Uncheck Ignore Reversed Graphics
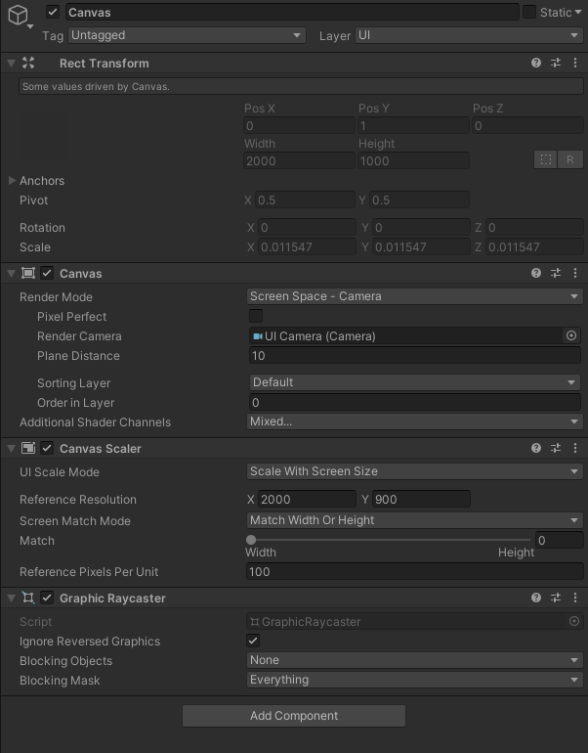 [x=254, y=641]
